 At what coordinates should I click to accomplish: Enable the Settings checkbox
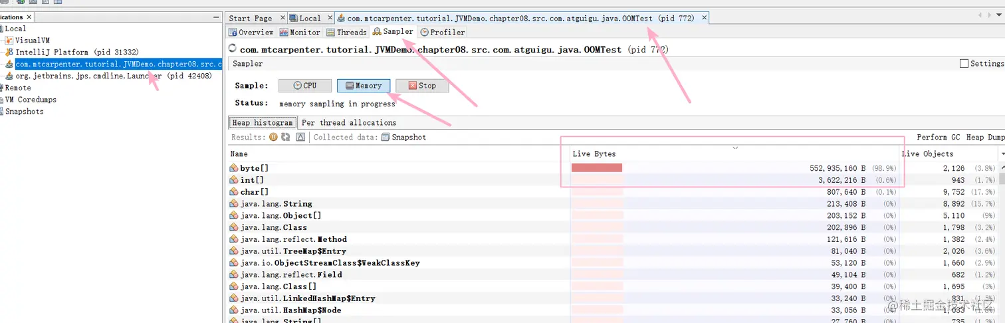(x=964, y=64)
